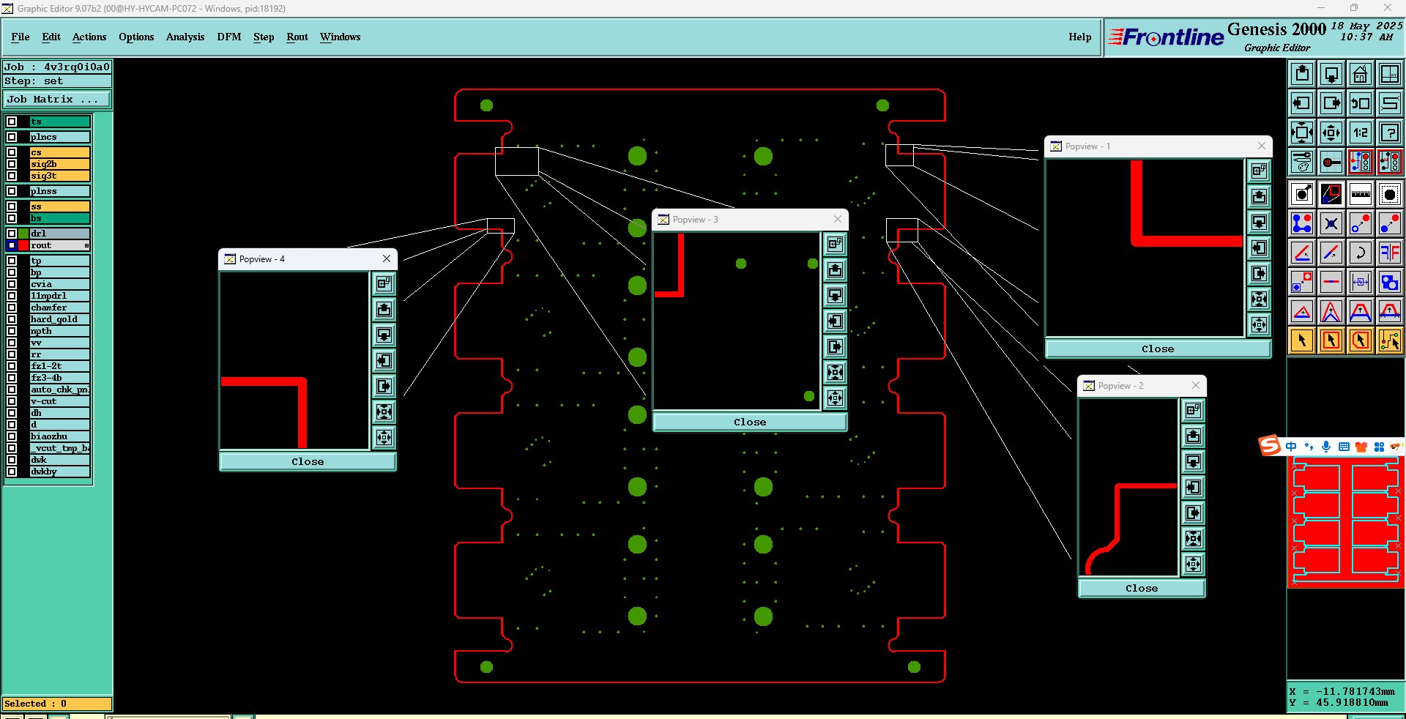Click the dashed box octagon area icon
Screen dimensions: 1406x719
point(1390,194)
